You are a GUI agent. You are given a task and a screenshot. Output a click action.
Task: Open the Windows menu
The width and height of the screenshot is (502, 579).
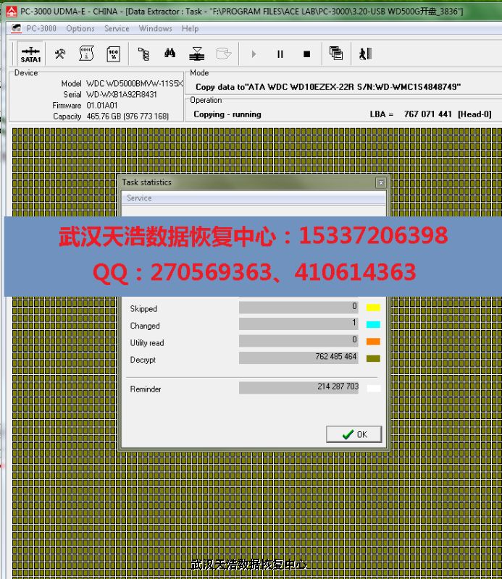156,28
